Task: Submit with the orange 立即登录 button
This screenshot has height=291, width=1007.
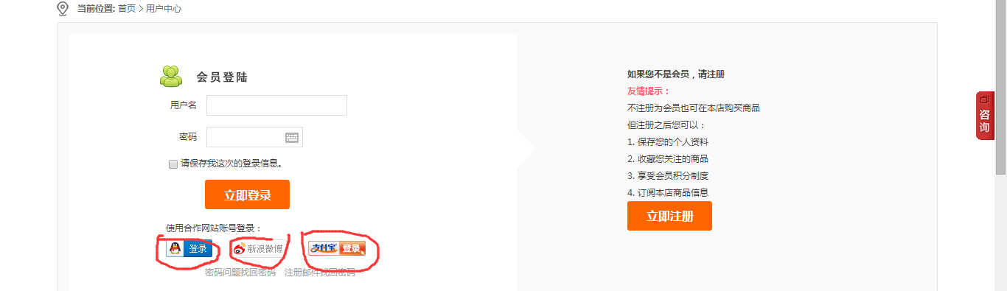Action: coord(248,195)
